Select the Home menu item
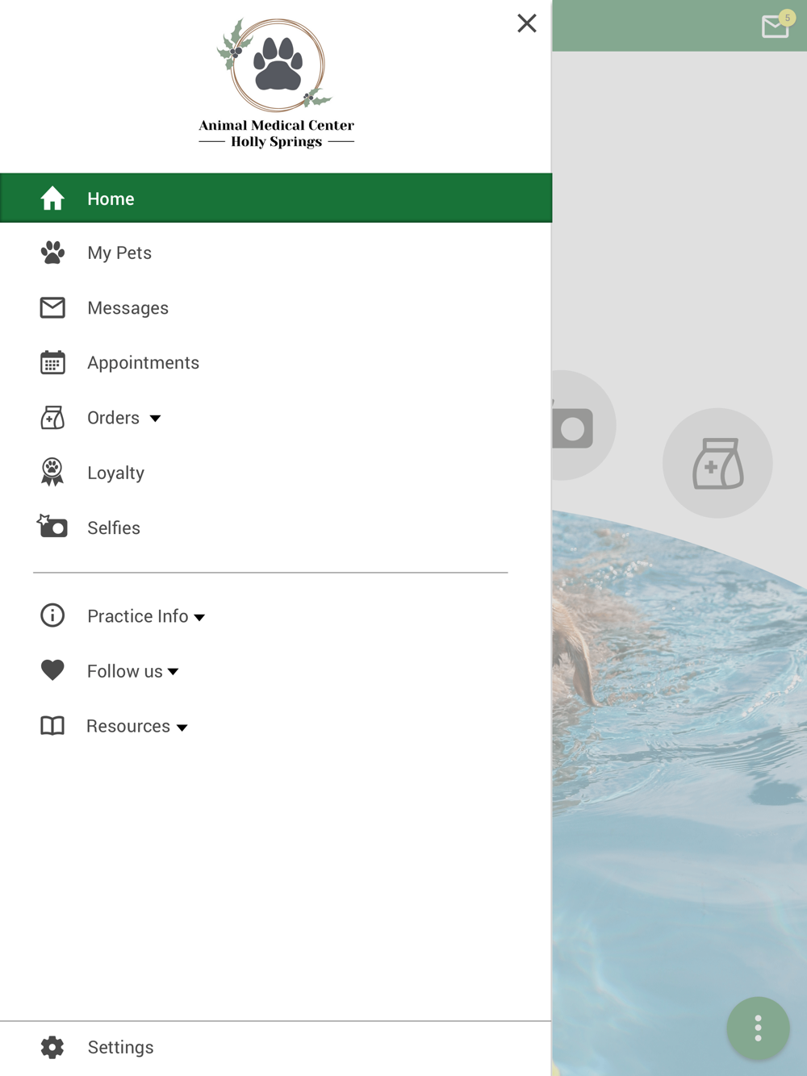 (x=276, y=198)
